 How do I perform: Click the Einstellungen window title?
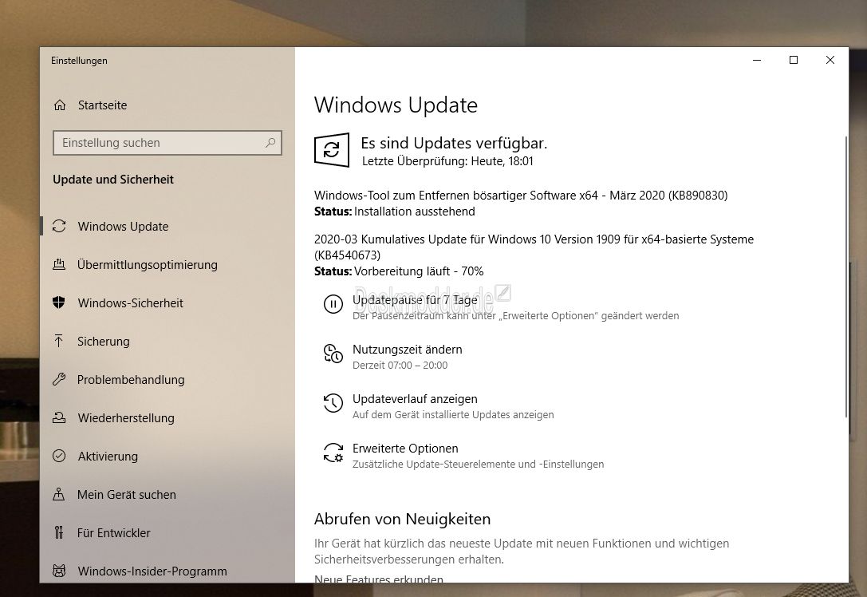click(x=79, y=61)
